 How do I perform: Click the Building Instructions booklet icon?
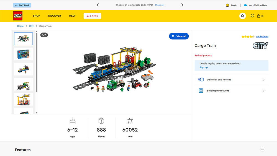(x=201, y=91)
